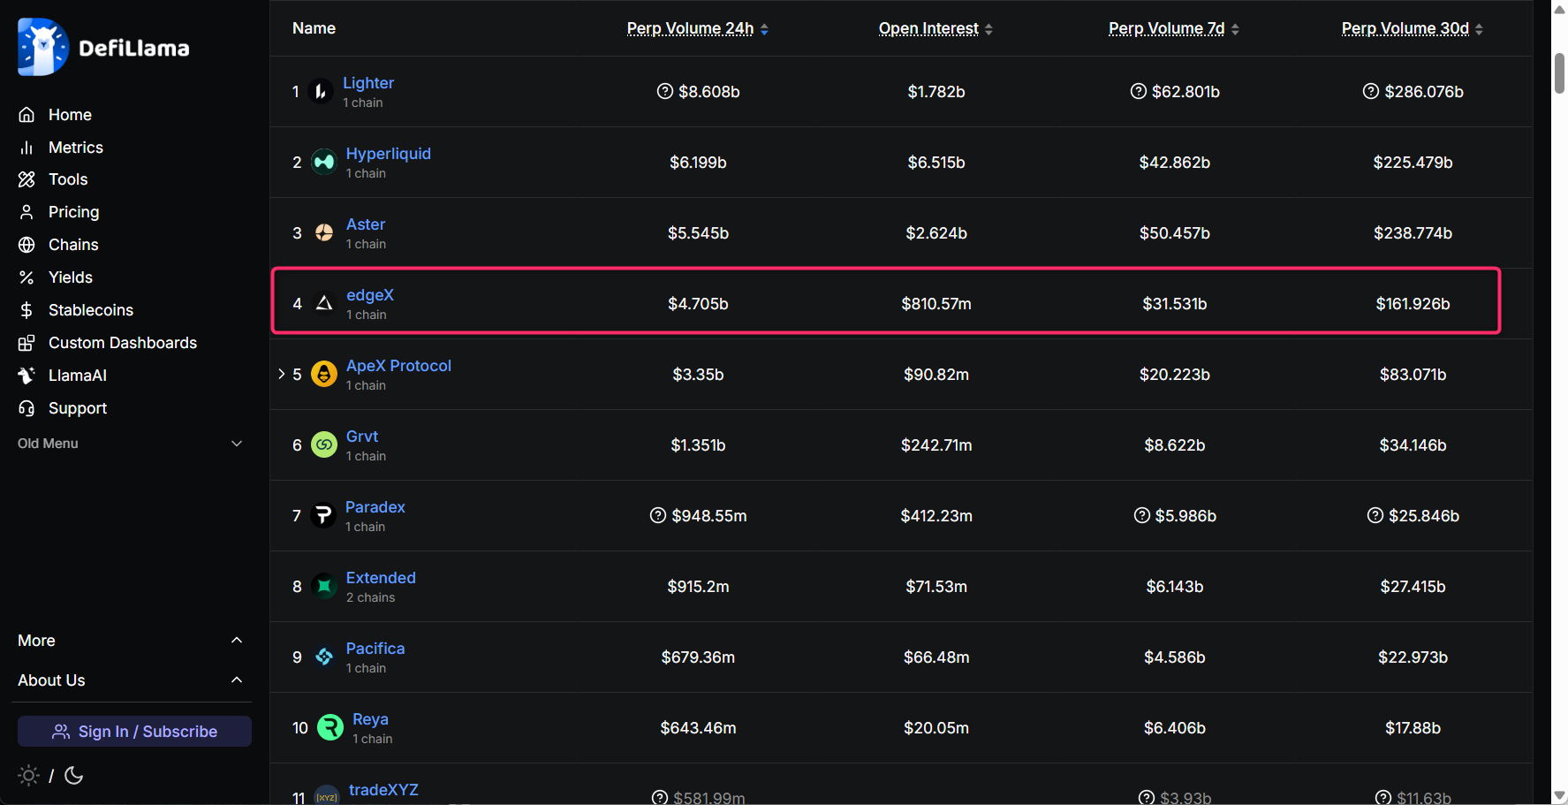Collapse the About Us section

pyautogui.click(x=236, y=680)
